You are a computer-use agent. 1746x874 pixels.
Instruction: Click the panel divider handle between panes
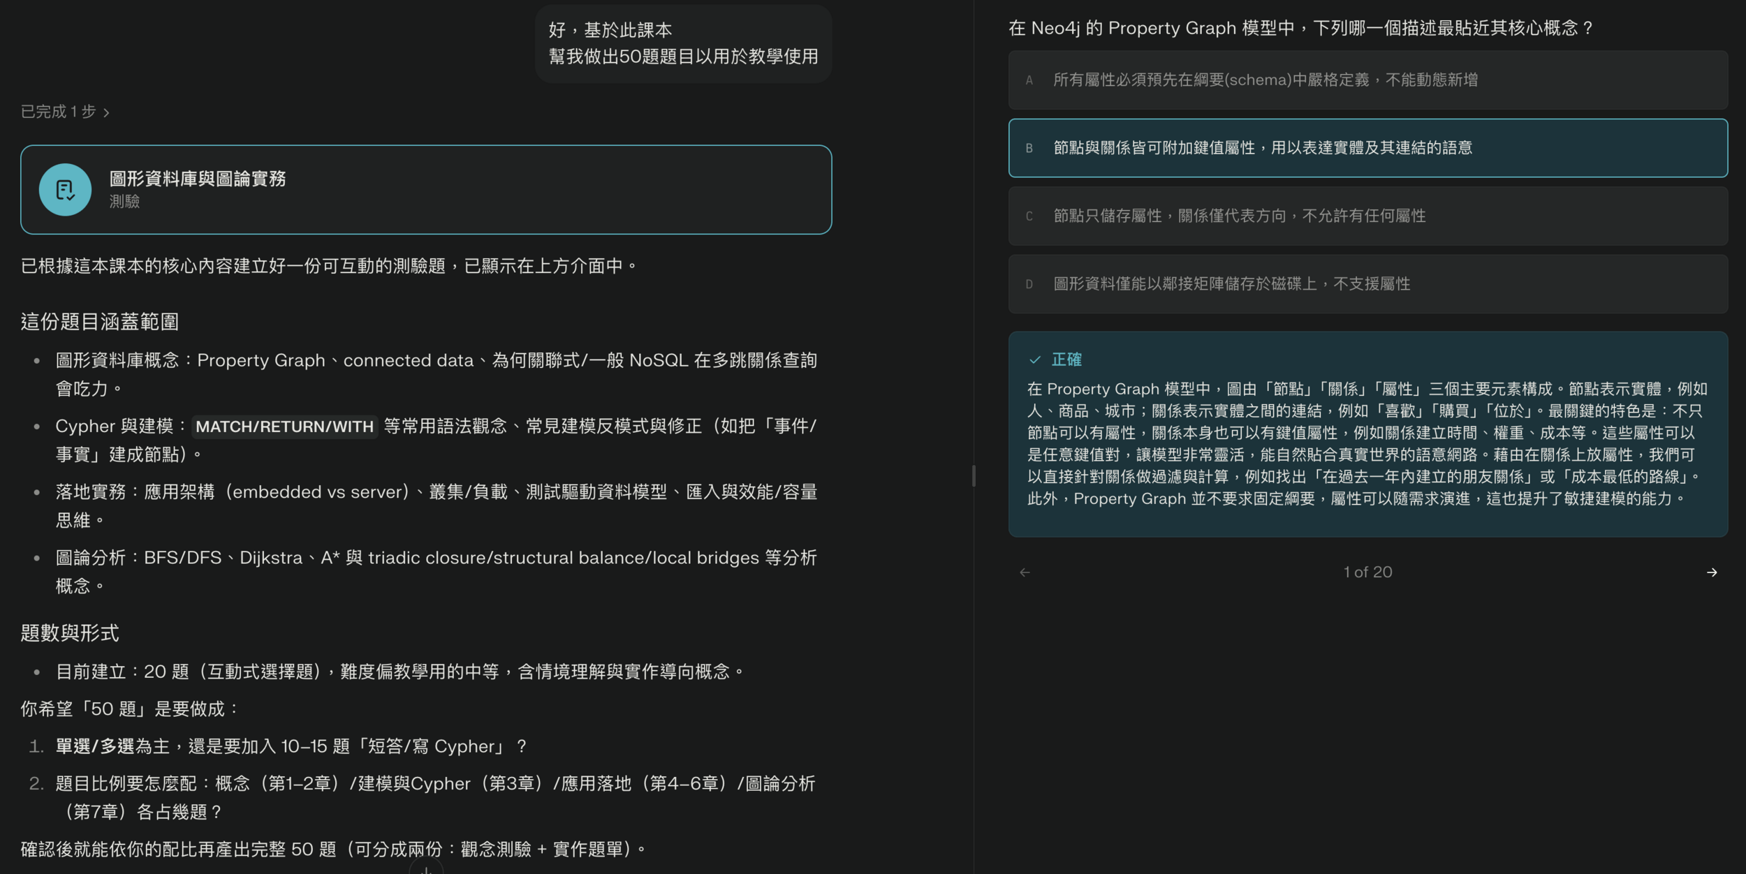[974, 476]
